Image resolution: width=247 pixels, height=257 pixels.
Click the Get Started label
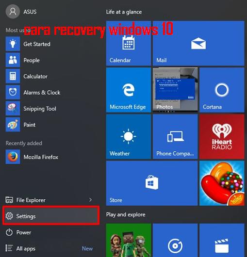pos(37,44)
